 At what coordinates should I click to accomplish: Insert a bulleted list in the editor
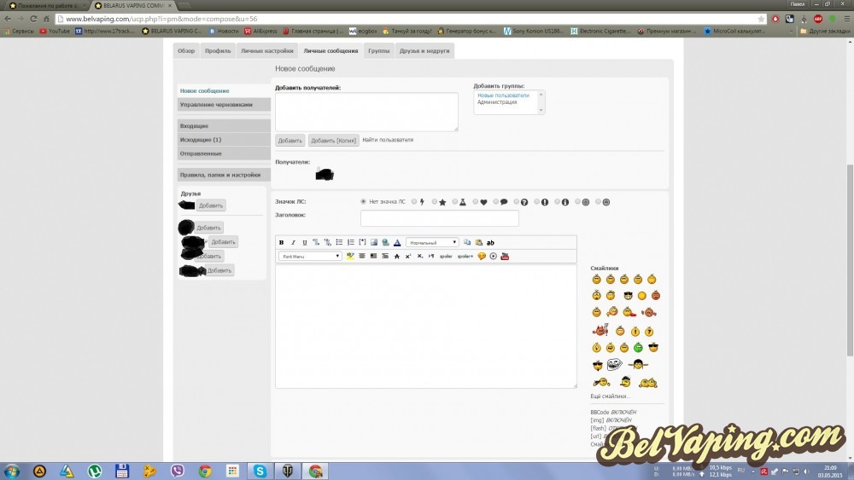click(x=339, y=242)
